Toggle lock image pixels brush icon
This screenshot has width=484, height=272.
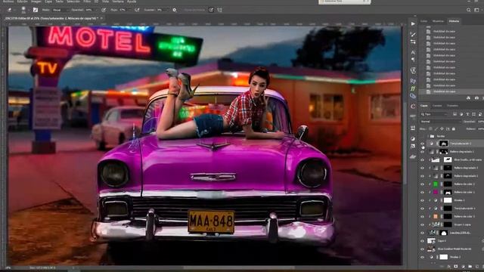pos(436,129)
